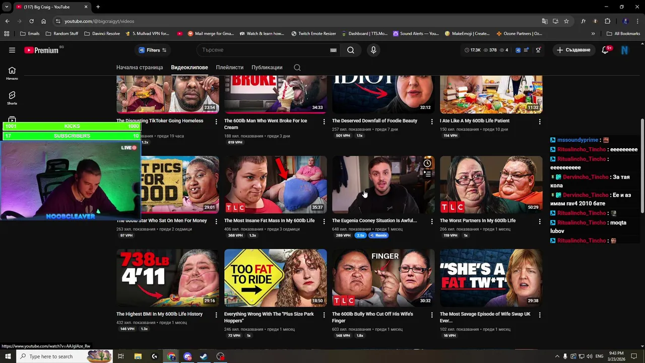Search within channel using magnifier after Публикации
Image resolution: width=645 pixels, height=363 pixels.
(297, 68)
